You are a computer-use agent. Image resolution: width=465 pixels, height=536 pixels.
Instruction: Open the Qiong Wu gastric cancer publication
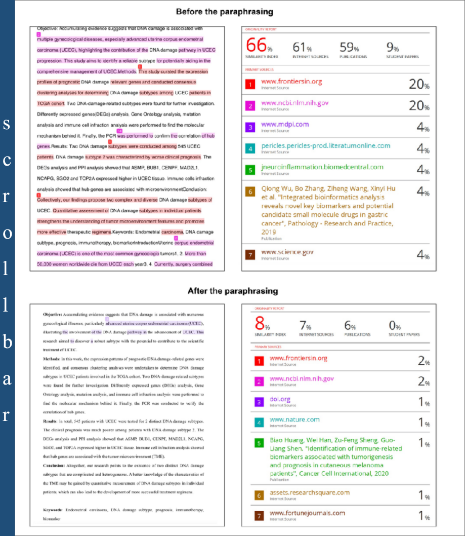point(328,210)
